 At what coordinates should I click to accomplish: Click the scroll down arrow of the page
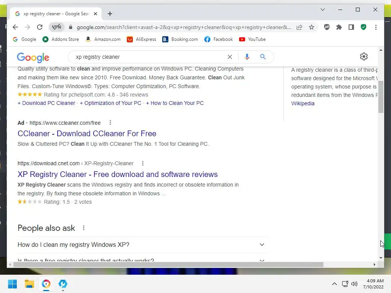(381, 258)
